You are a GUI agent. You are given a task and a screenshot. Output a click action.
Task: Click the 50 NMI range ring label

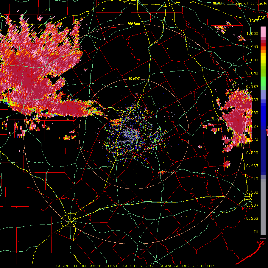pyautogui.click(x=134, y=79)
